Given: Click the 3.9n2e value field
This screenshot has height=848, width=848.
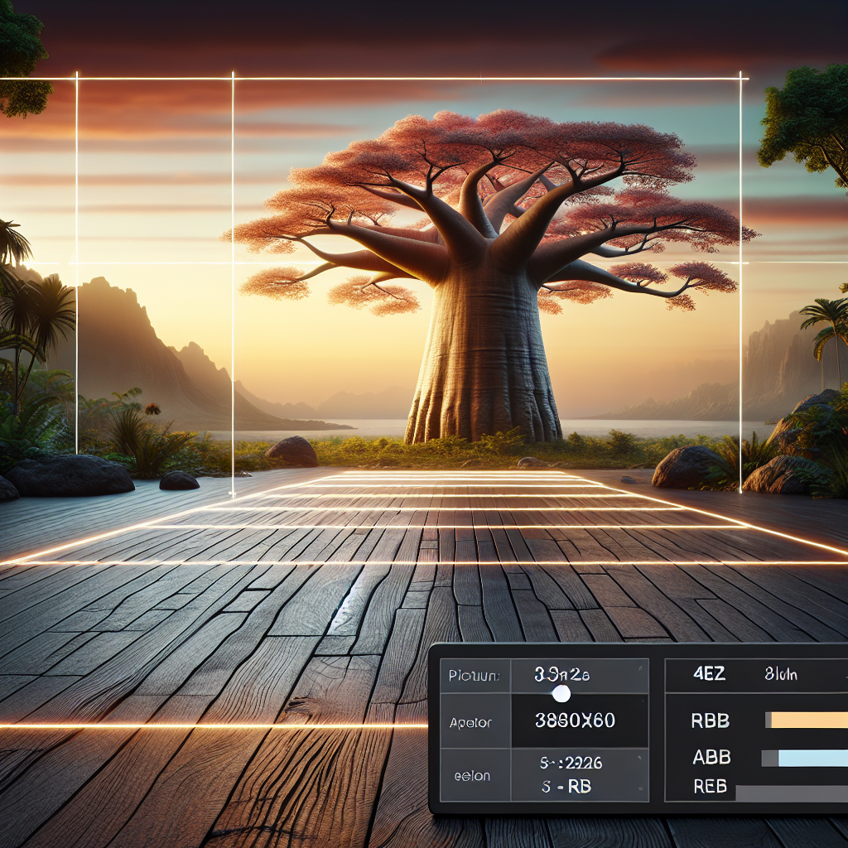Looking at the screenshot, I should 579,676.
